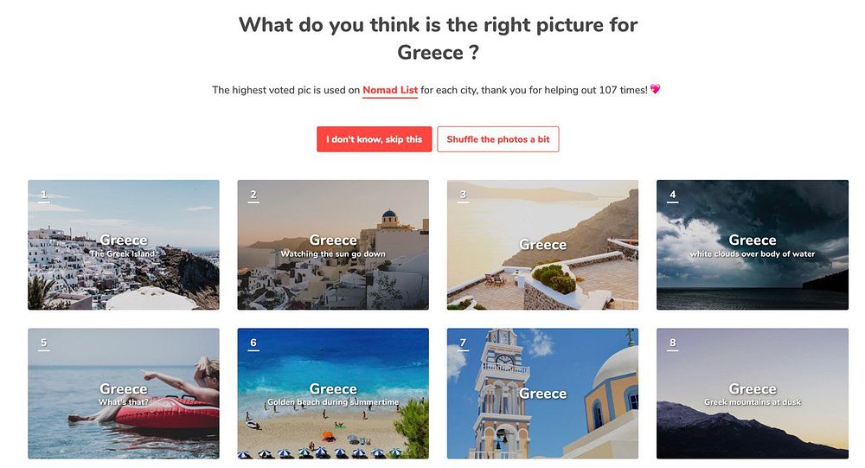Click the number 4 badge on stormy photo
The width and height of the screenshot is (865, 468).
[672, 196]
